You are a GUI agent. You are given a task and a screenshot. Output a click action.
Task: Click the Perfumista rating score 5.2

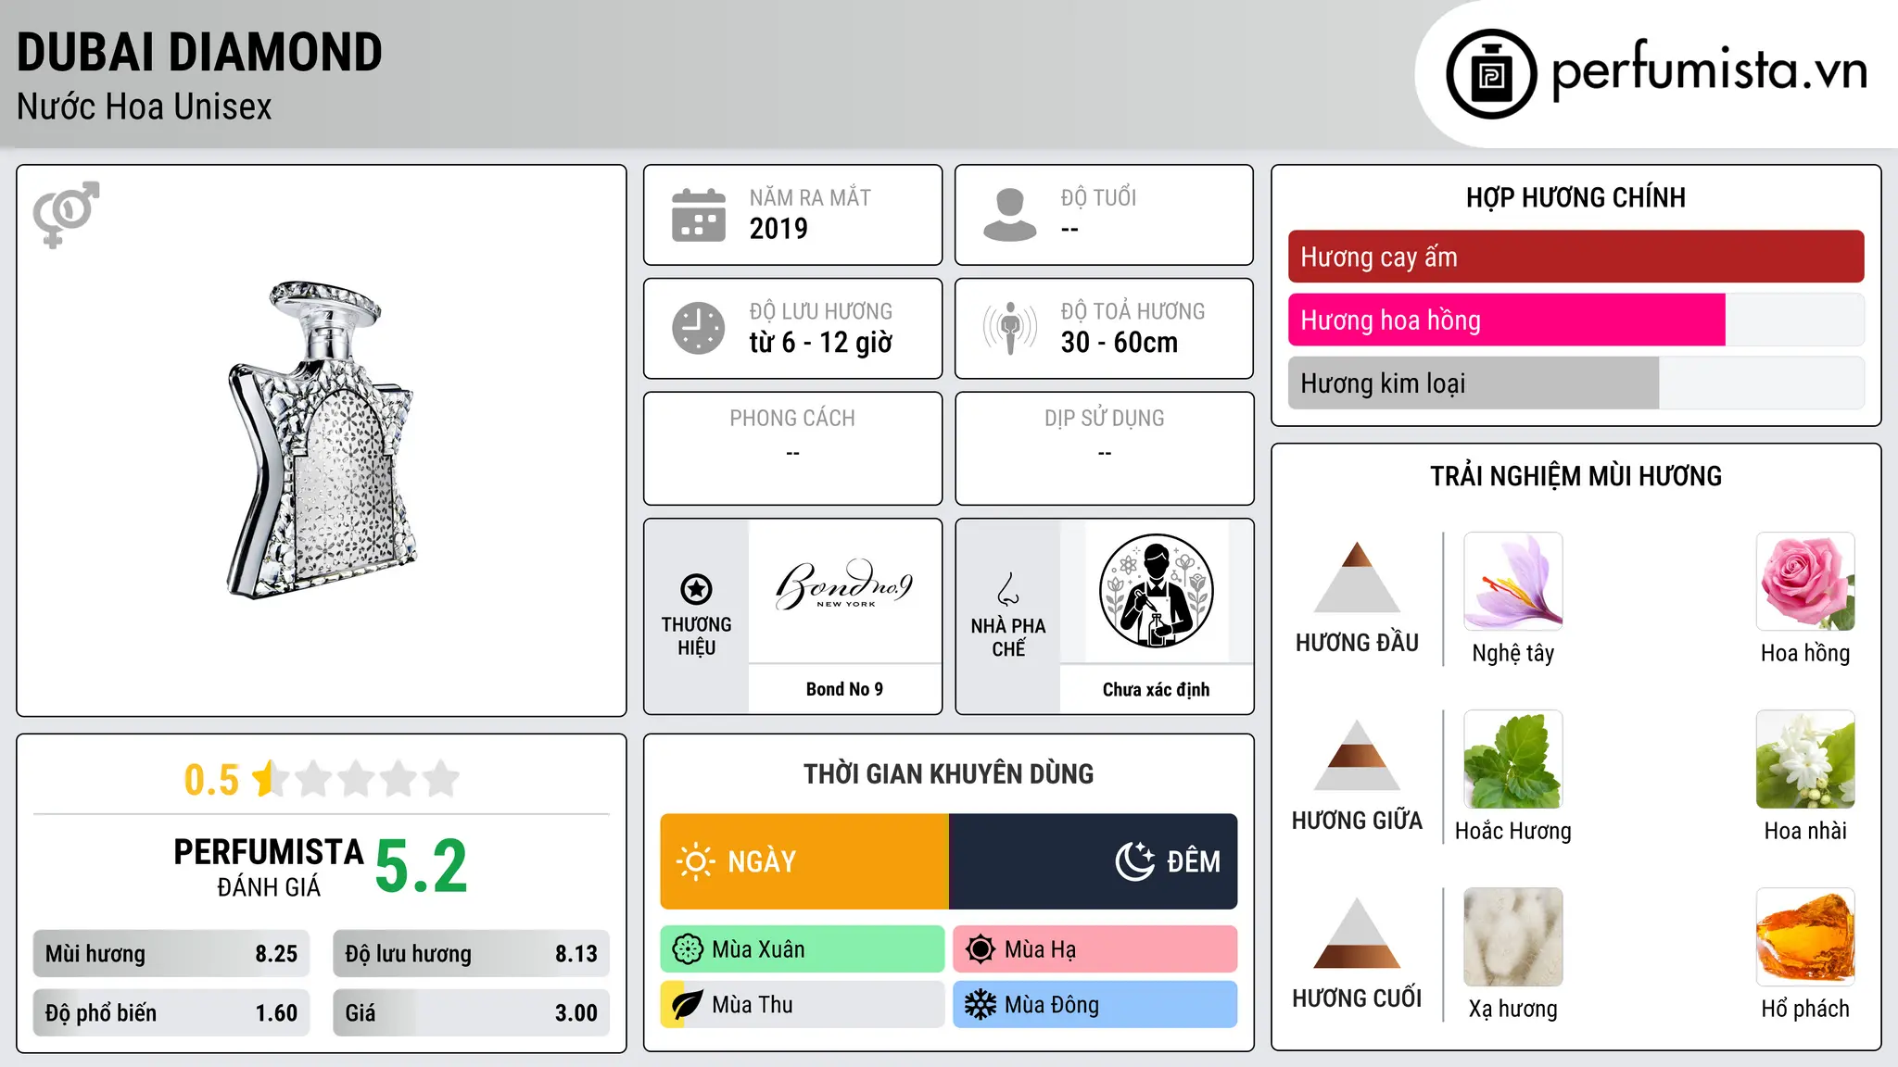[x=421, y=867]
